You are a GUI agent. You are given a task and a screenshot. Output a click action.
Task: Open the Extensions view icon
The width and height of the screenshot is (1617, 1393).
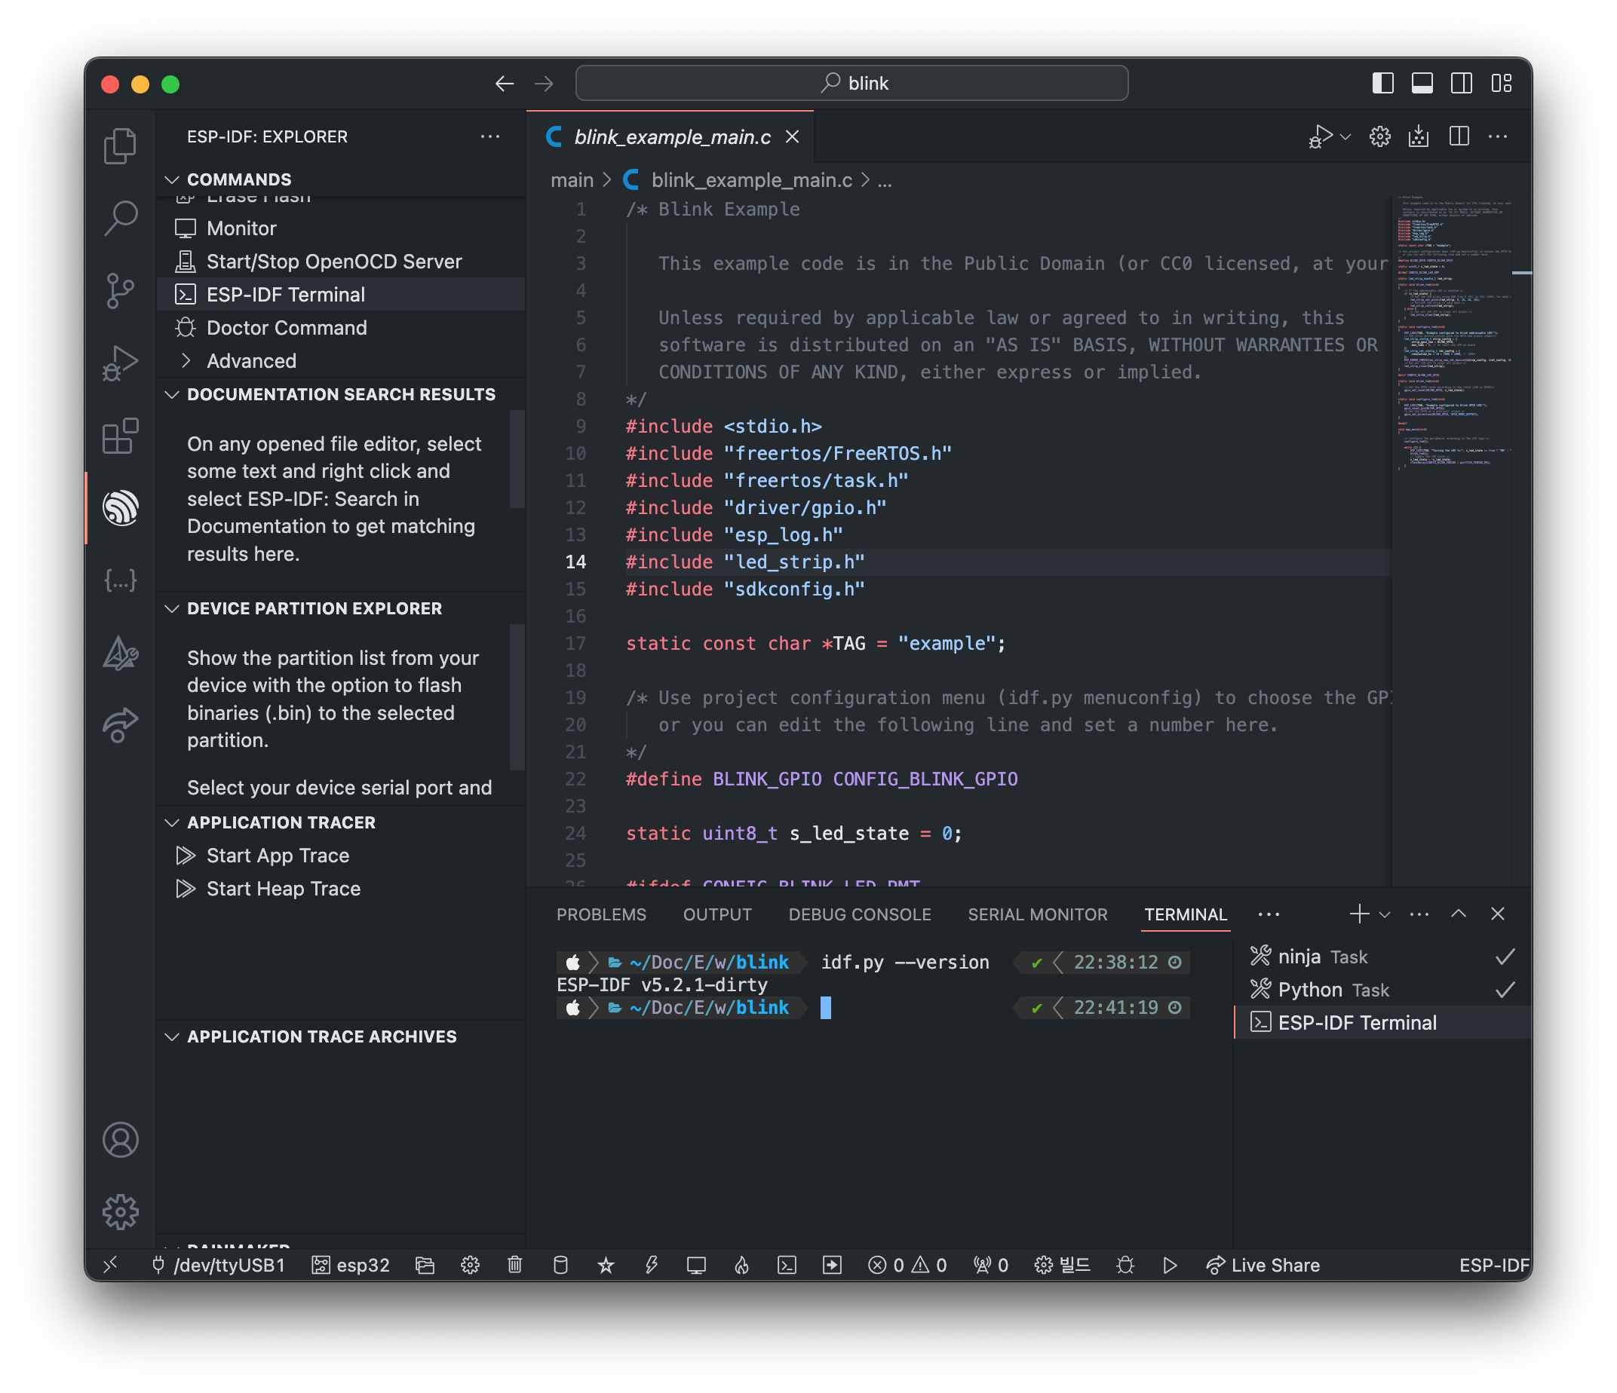pyautogui.click(x=120, y=436)
